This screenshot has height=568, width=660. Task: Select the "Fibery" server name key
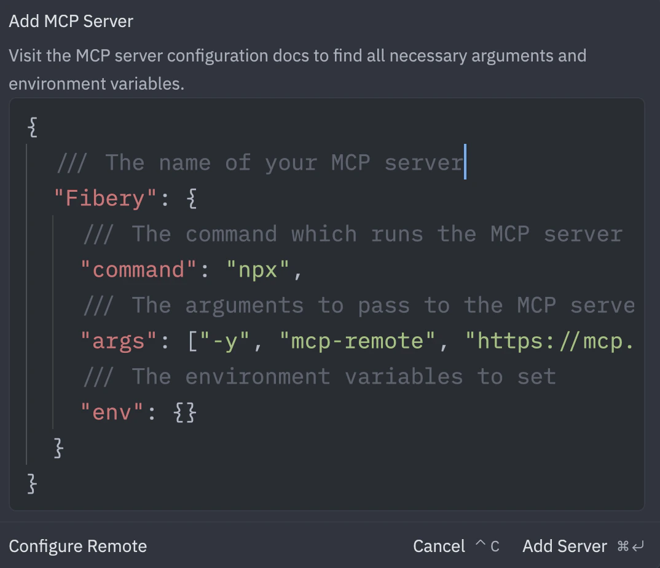pyautogui.click(x=104, y=198)
